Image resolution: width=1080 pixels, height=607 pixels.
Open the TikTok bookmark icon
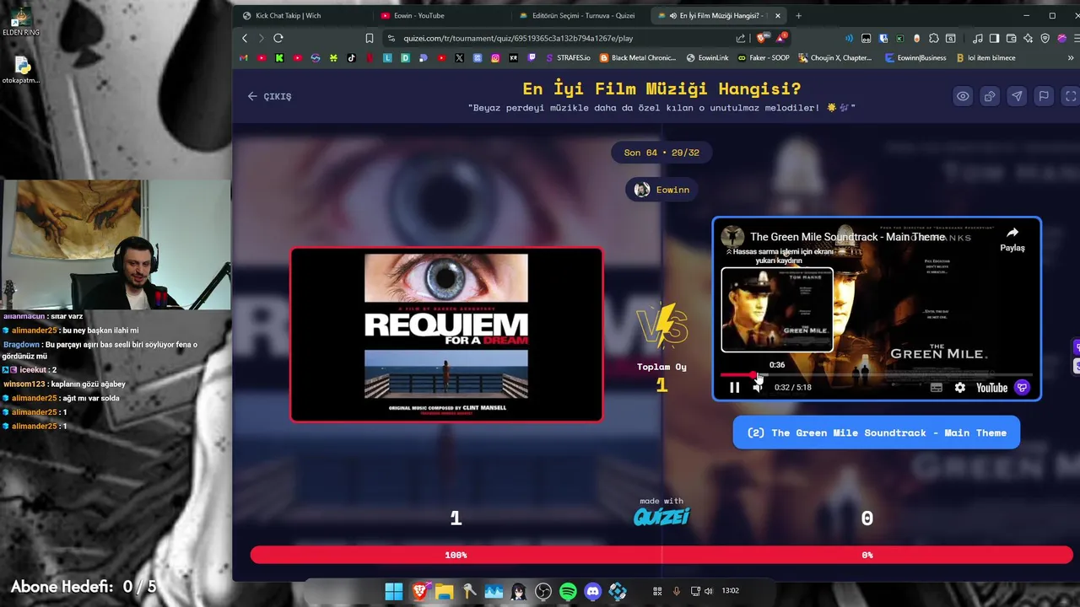click(351, 58)
